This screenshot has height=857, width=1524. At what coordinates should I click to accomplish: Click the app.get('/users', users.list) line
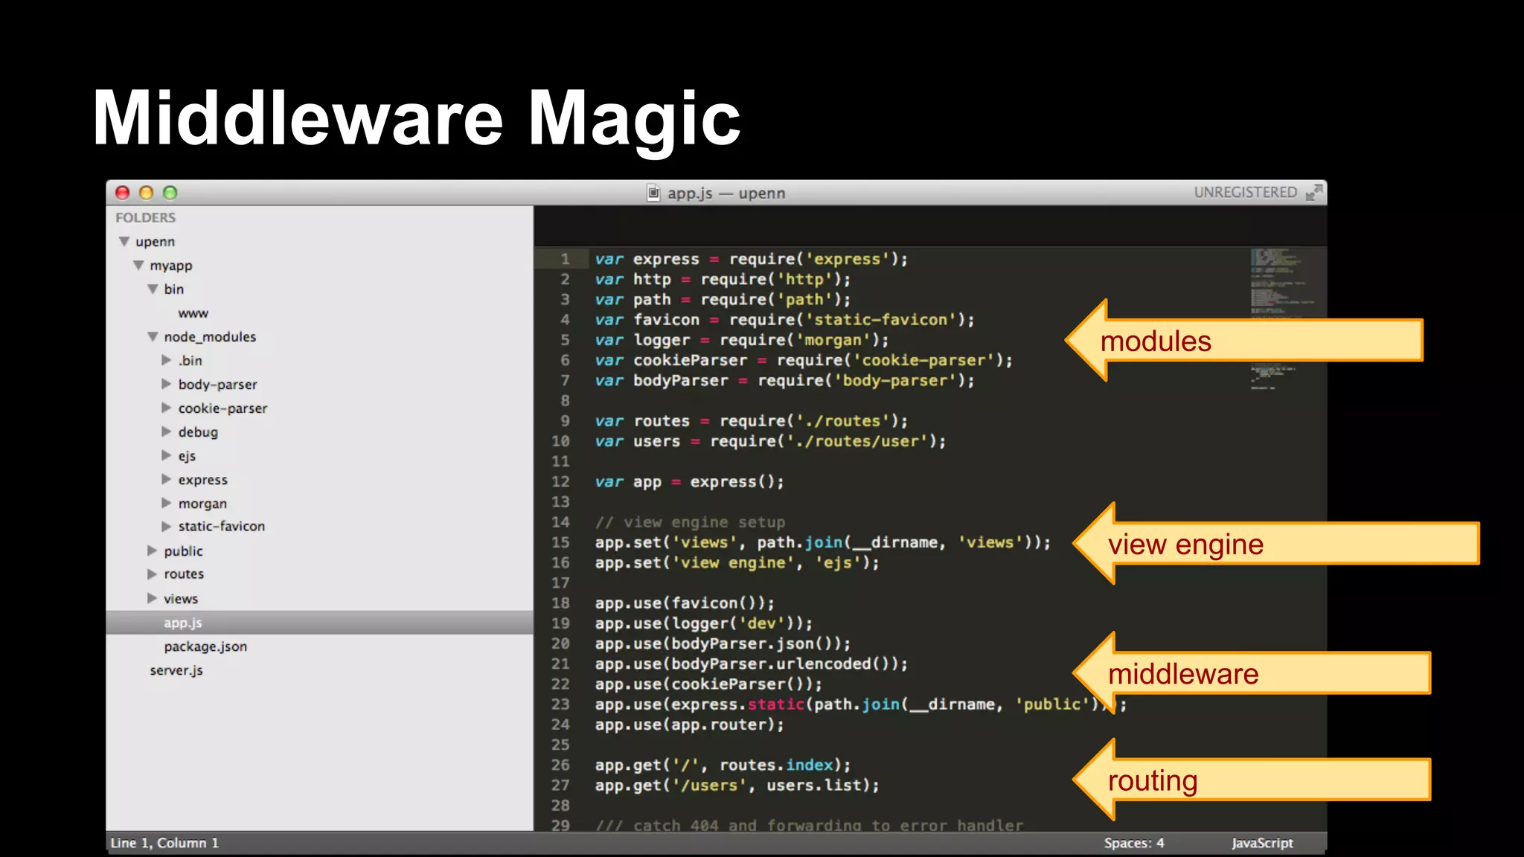tap(737, 786)
